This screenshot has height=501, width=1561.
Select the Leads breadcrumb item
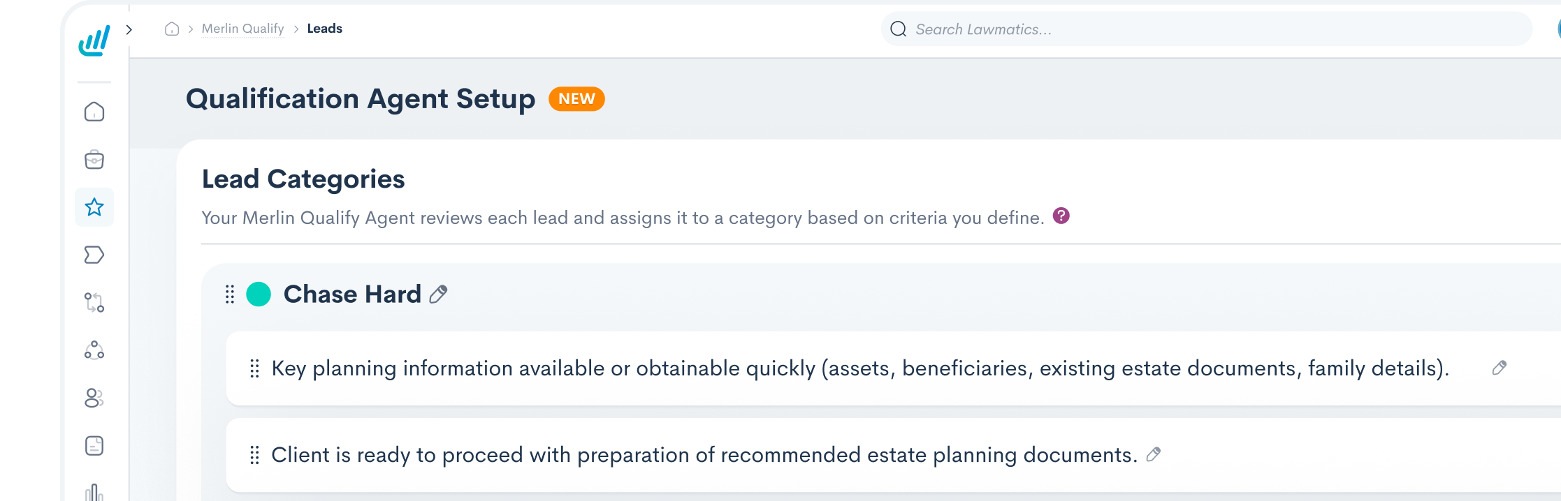click(x=325, y=29)
